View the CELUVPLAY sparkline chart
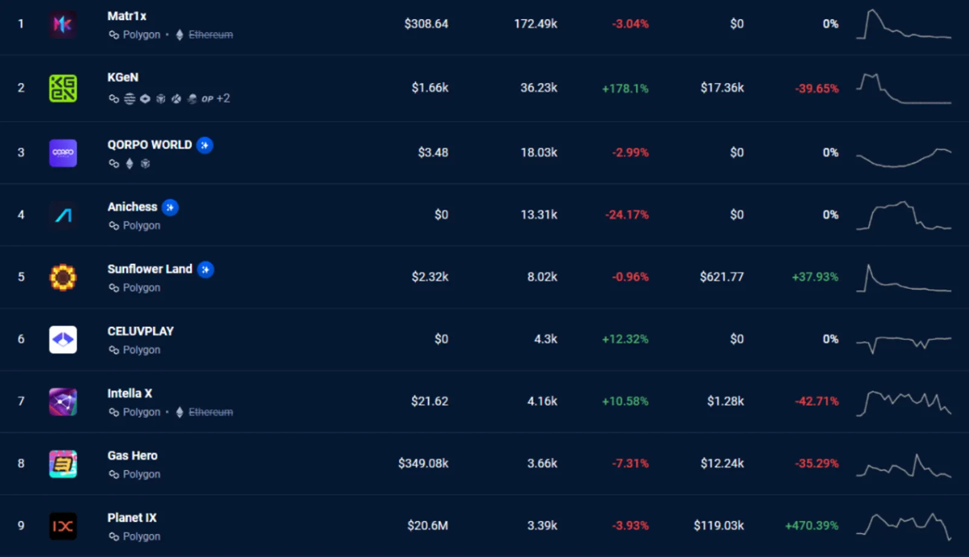This screenshot has width=969, height=557. click(904, 344)
